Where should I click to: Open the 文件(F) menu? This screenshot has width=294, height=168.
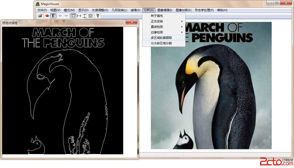click(42, 10)
